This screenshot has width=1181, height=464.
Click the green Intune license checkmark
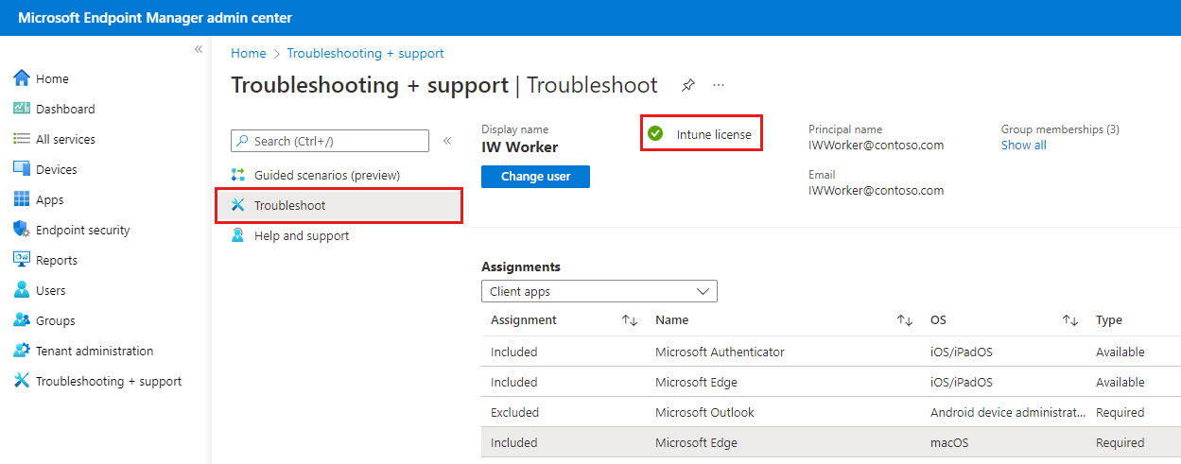pos(654,134)
